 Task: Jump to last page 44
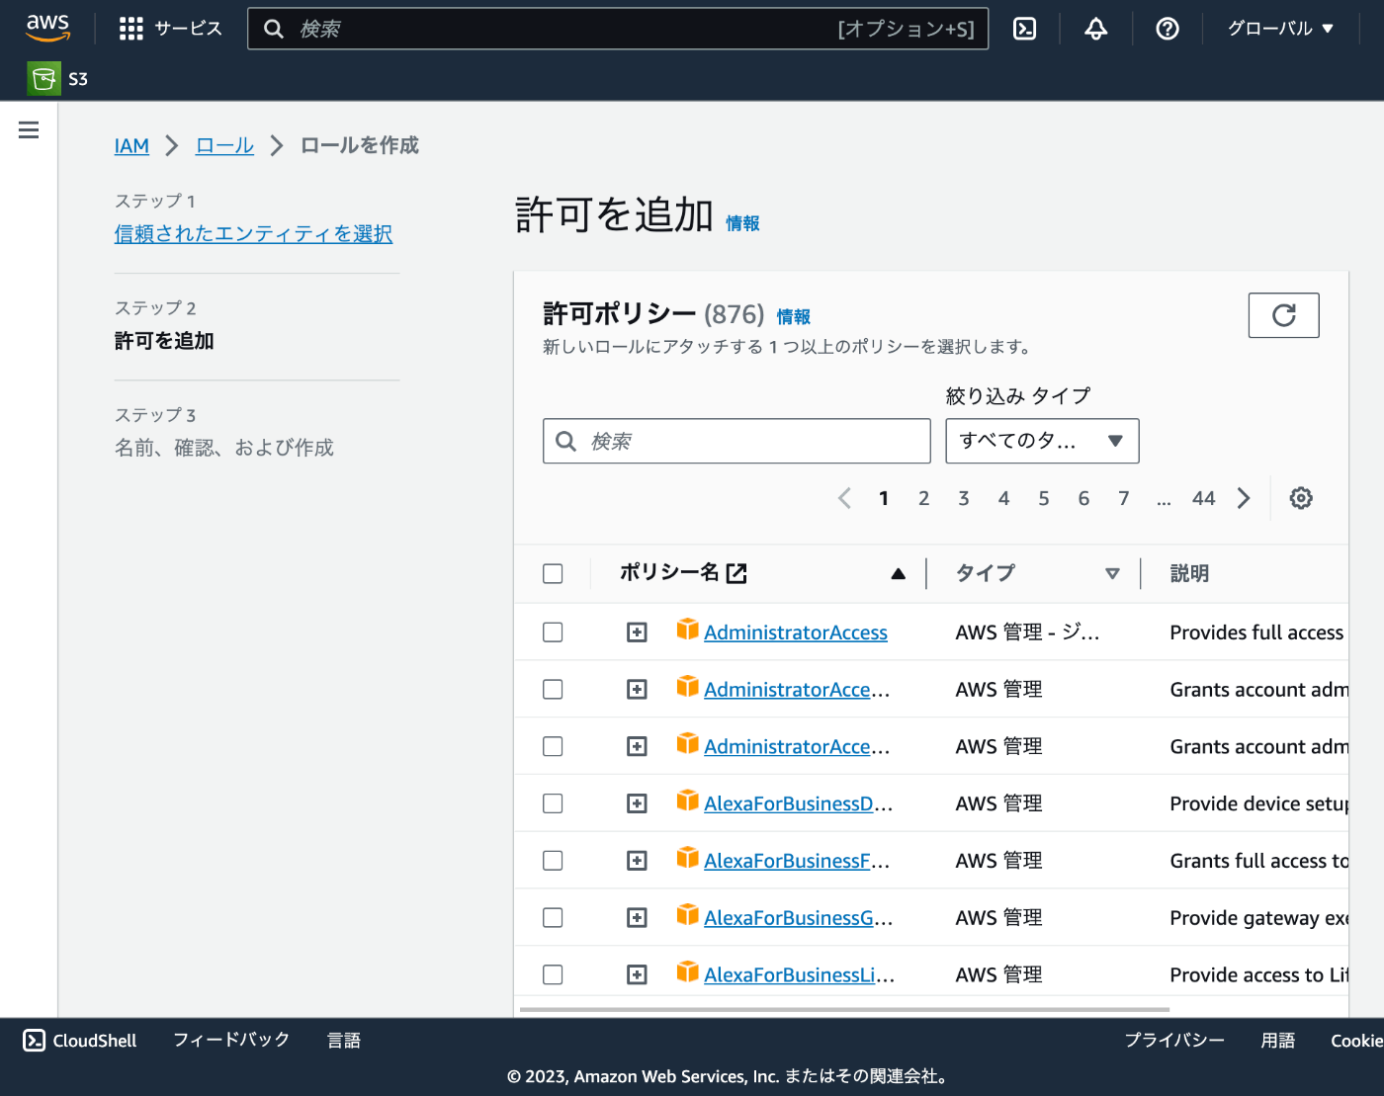tap(1203, 498)
